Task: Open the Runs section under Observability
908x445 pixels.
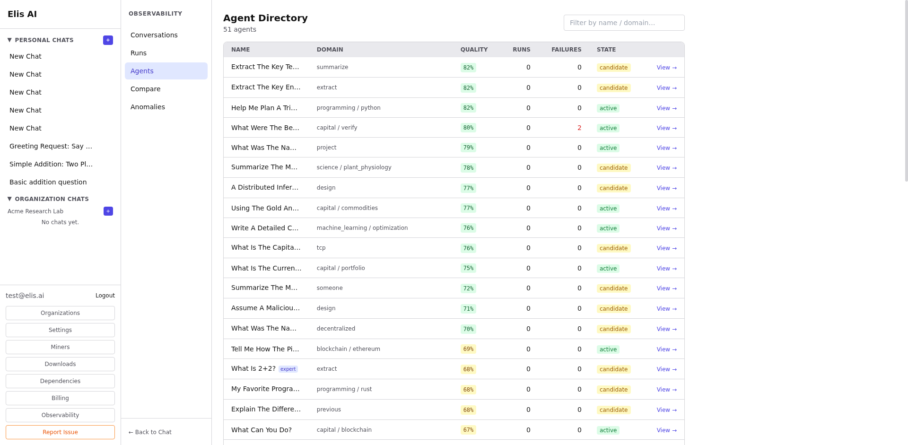Action: coord(138,53)
